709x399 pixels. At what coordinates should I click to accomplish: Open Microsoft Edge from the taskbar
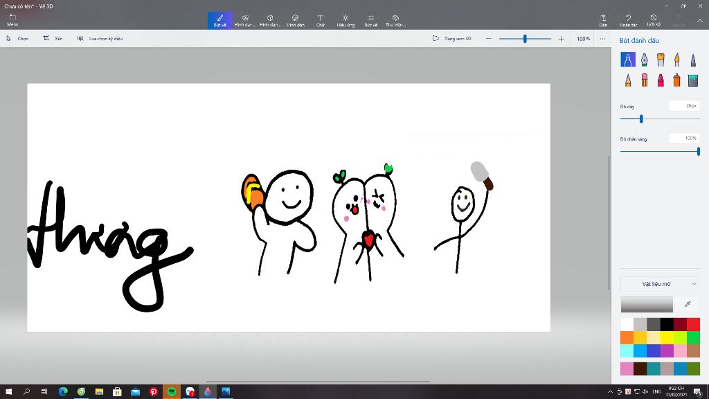click(63, 391)
